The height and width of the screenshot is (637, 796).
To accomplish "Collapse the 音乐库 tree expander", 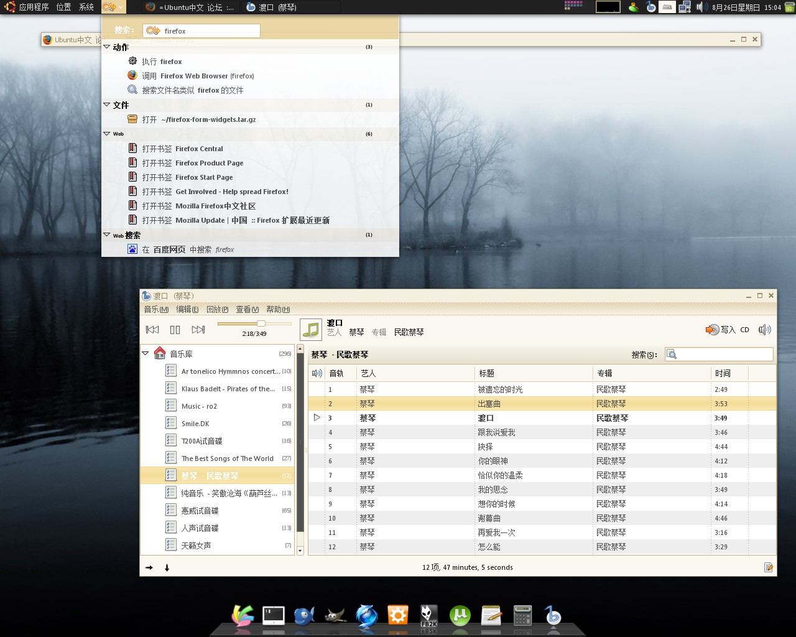I will click(x=146, y=353).
